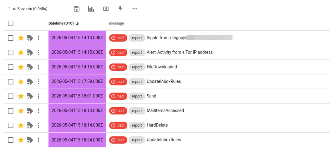330x153 pixels.
Task: Click the timestamp 2026-05-04T15:14:13.000Z
Action: point(77,38)
